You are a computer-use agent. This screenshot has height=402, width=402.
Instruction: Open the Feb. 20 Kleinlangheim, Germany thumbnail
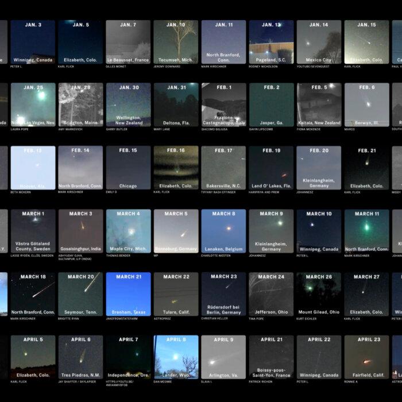pos(319,168)
